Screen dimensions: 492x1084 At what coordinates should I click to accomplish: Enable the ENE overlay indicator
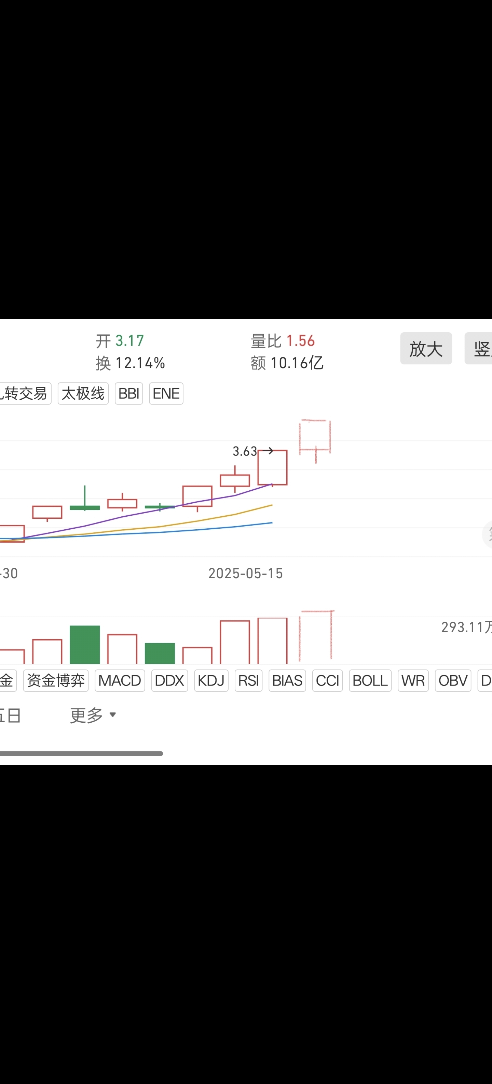click(x=166, y=393)
